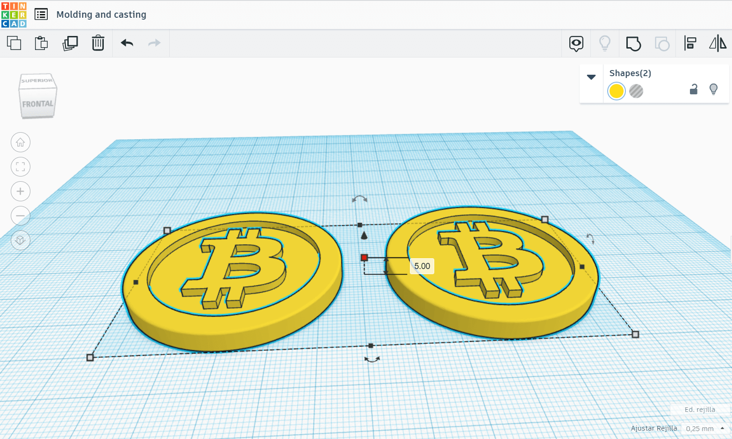Ungroup the selected shapes
Viewport: 732px width, 439px height.
tap(662, 44)
